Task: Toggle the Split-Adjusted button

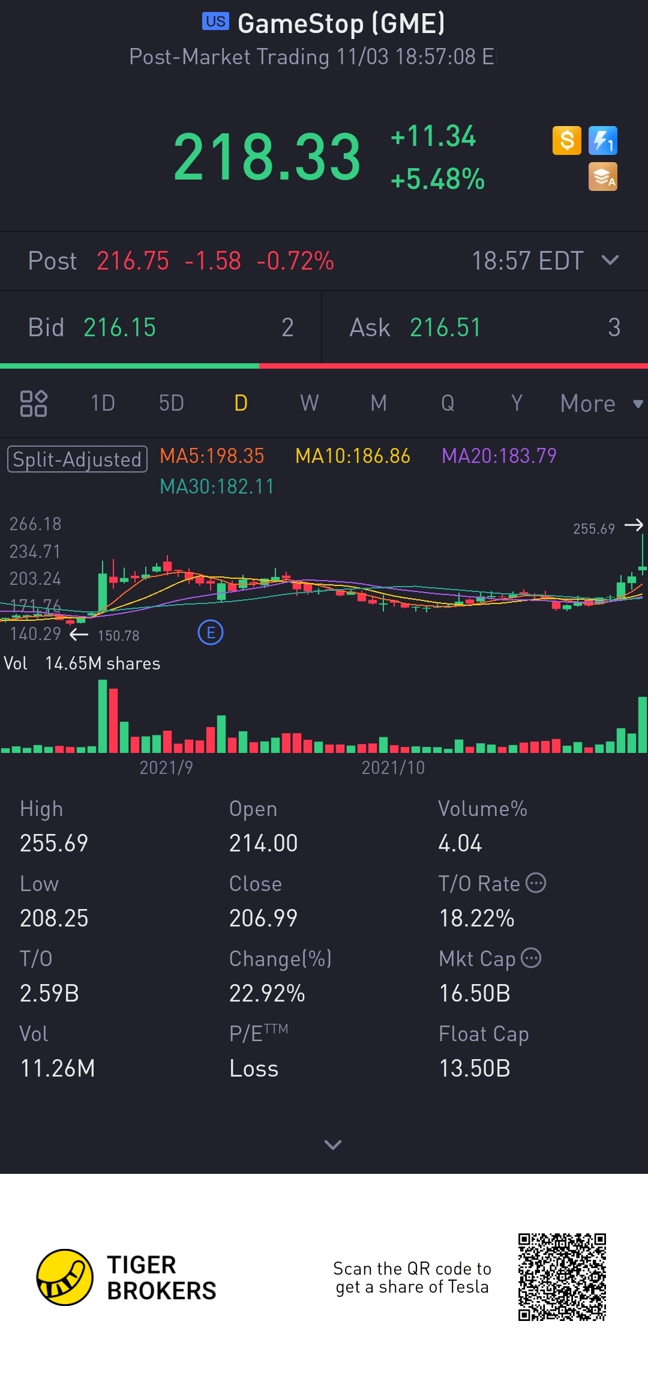Action: tap(77, 459)
